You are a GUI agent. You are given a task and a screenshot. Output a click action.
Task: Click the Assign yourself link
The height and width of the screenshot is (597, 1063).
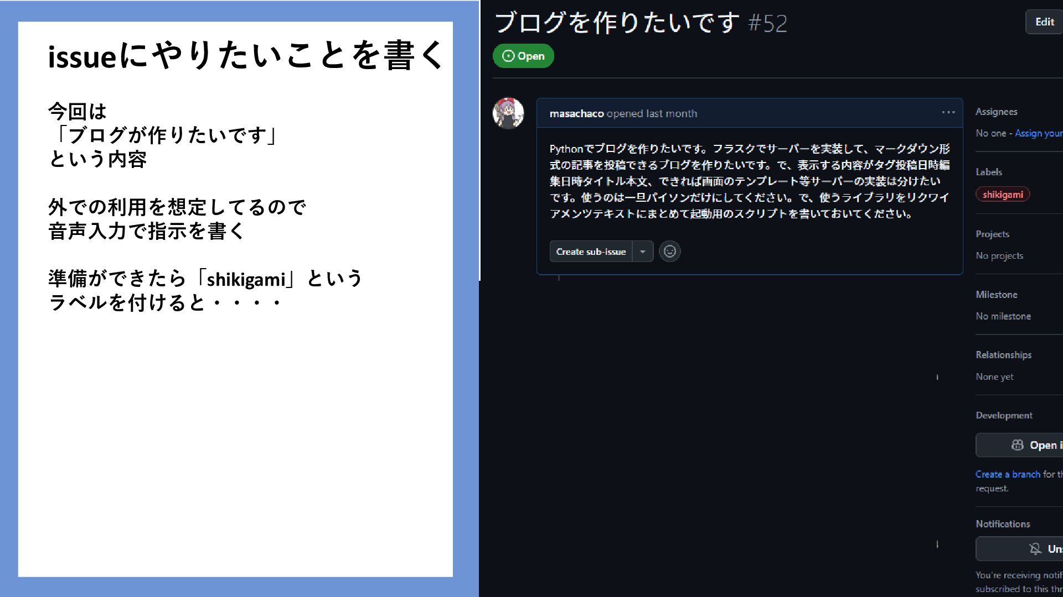1039,133
